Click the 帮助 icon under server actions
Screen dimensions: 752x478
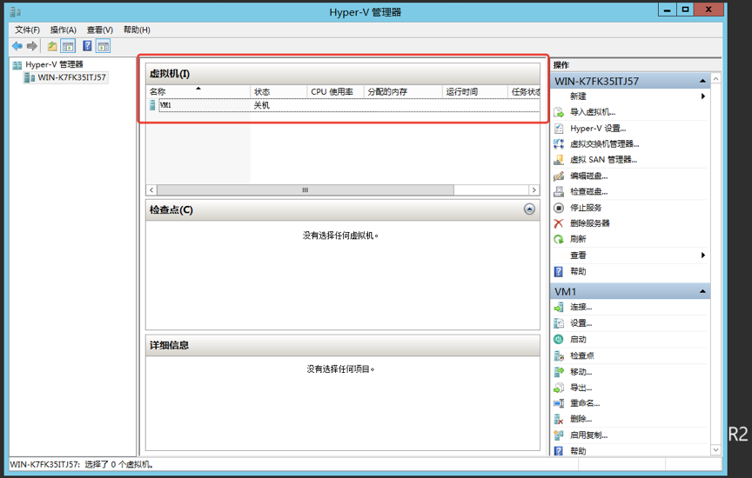(x=559, y=271)
